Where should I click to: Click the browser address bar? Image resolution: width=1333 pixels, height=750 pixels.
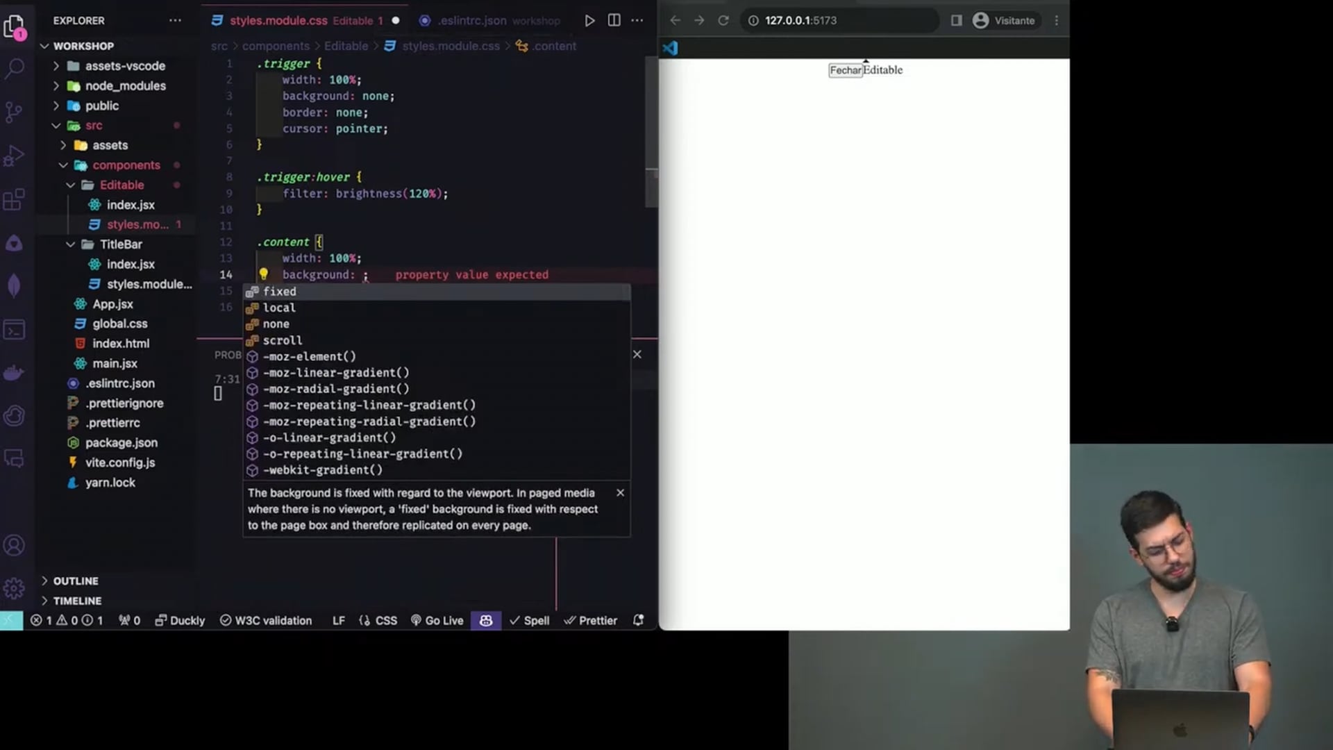pyautogui.click(x=833, y=20)
